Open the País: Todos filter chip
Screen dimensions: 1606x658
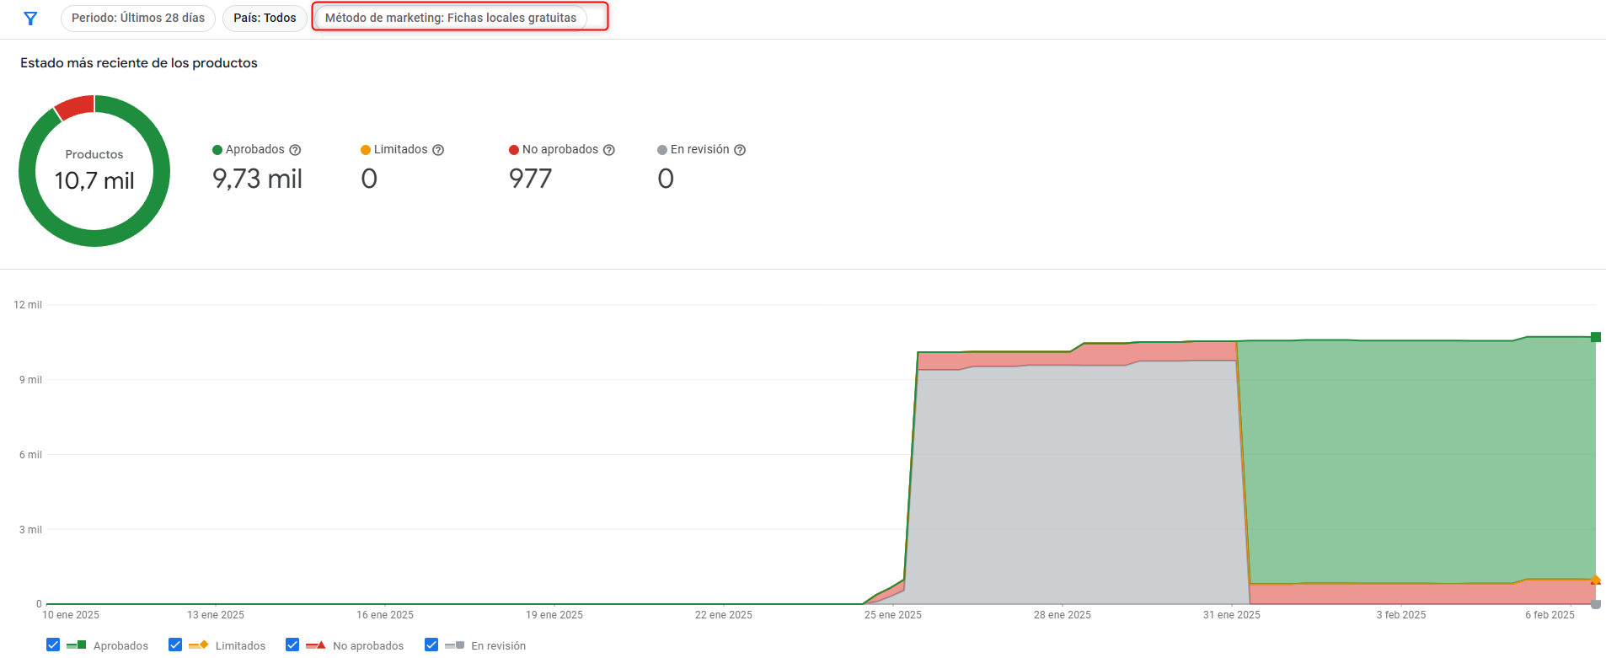(x=265, y=18)
